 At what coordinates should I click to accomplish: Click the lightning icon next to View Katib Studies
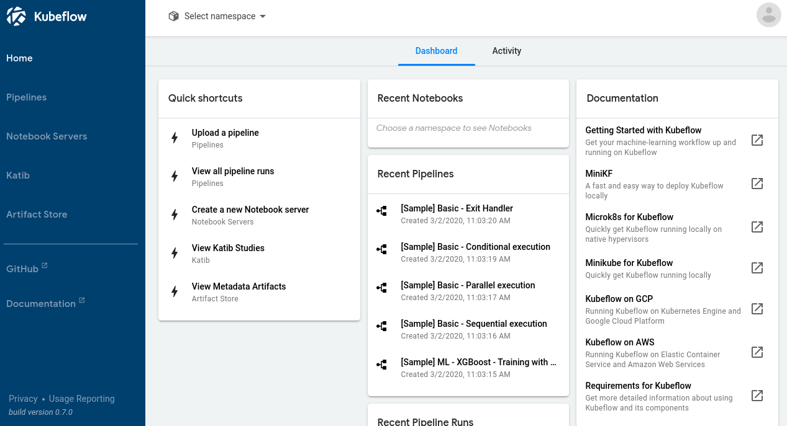tap(175, 253)
